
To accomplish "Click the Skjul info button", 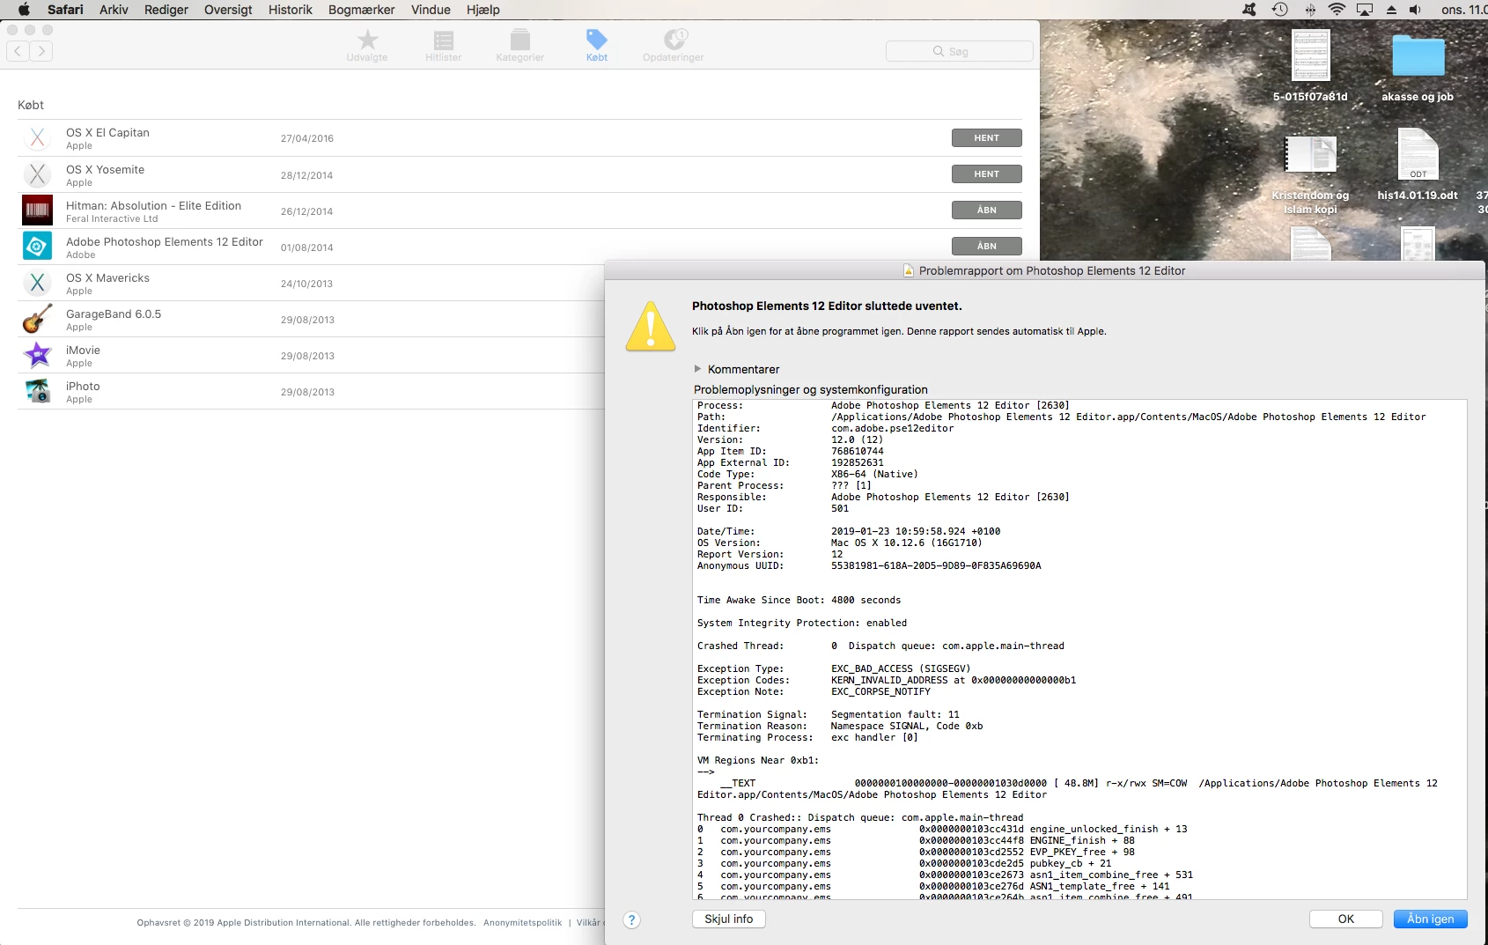I will point(729,919).
